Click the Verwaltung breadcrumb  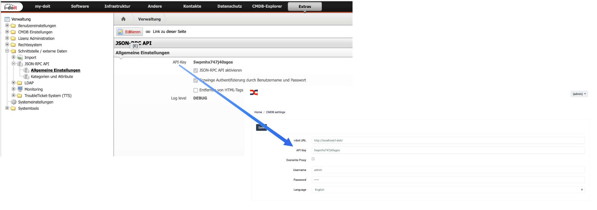click(x=149, y=19)
